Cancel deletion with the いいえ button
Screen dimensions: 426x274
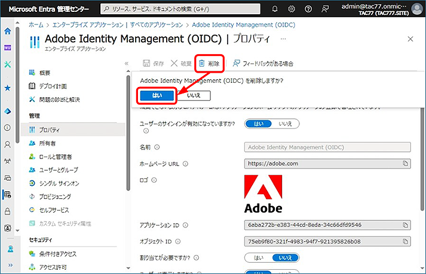pos(194,95)
